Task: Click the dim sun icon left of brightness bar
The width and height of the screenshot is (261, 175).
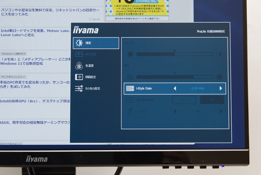Action: [x=130, y=77]
